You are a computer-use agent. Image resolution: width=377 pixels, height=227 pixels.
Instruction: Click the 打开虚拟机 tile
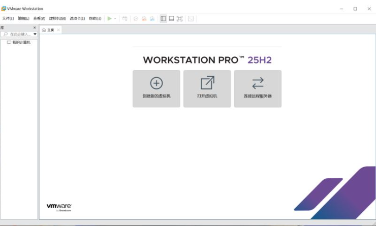tap(207, 89)
